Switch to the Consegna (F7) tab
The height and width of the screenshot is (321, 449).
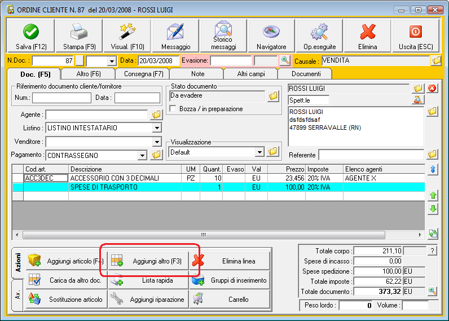tap(143, 74)
